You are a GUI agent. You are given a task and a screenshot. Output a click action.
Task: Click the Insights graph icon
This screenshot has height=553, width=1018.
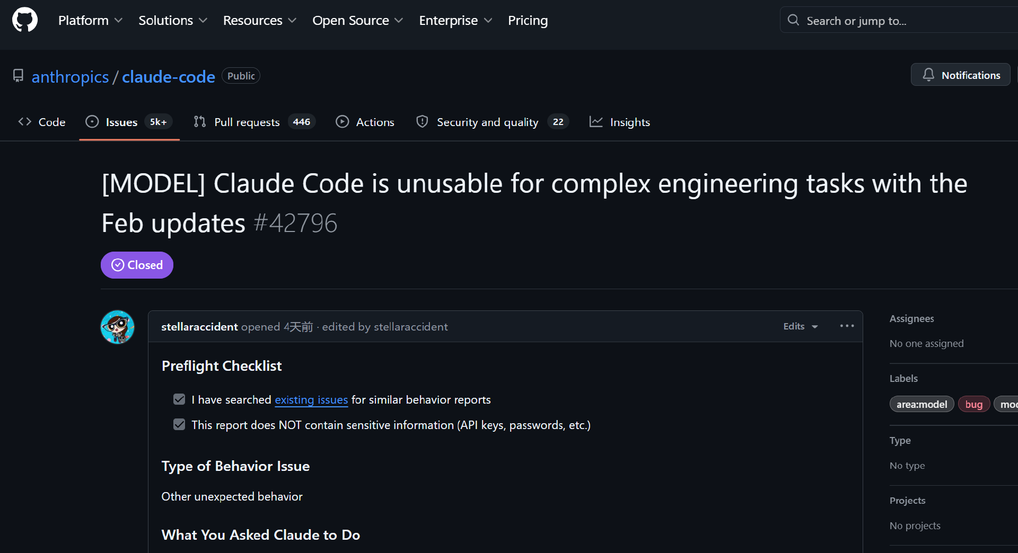(596, 122)
